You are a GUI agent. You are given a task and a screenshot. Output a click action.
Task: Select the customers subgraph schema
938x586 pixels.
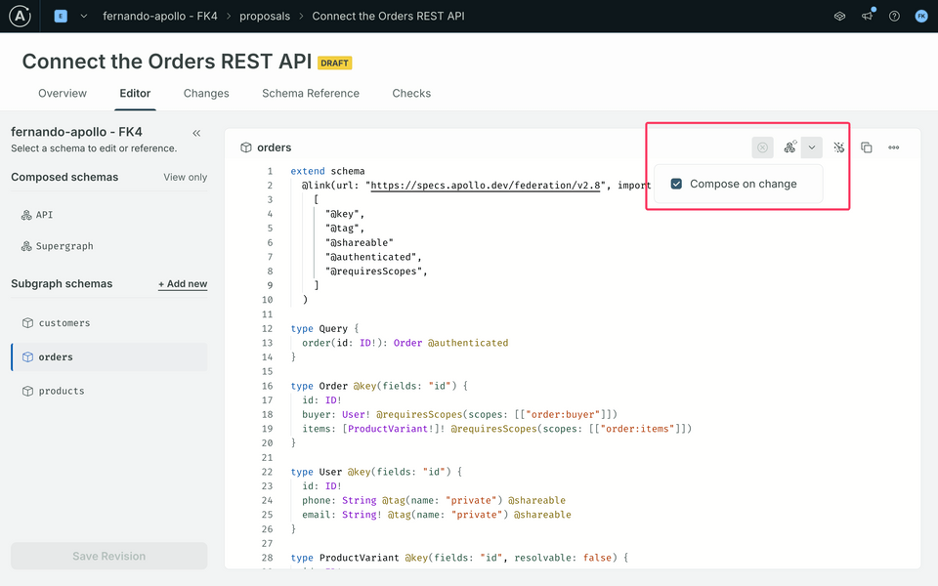click(x=109, y=323)
